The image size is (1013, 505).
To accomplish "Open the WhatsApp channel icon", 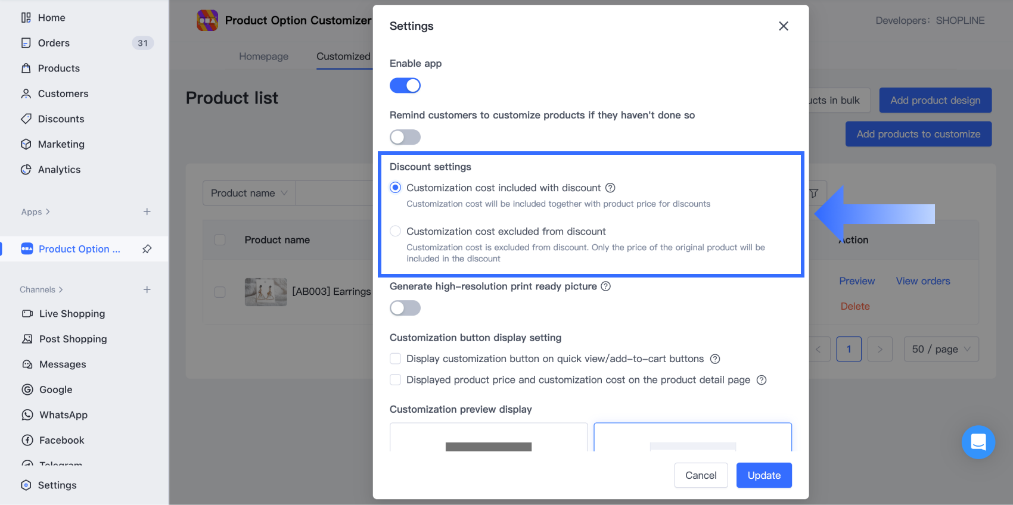I will 27,414.
